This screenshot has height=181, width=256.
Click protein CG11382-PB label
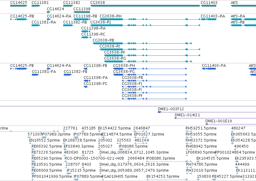coord(76,72)
